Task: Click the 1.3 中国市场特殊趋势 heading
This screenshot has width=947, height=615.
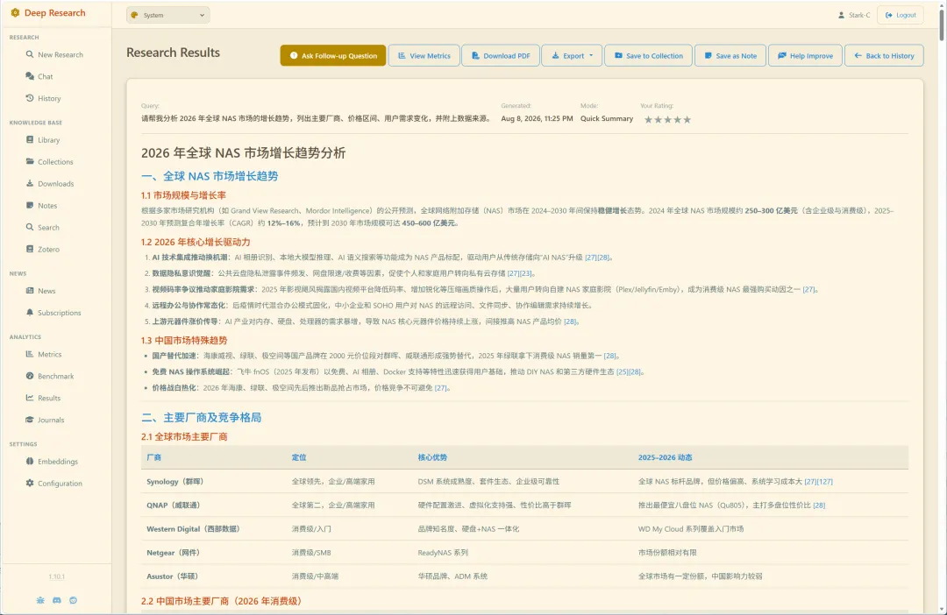Action: [x=184, y=341]
